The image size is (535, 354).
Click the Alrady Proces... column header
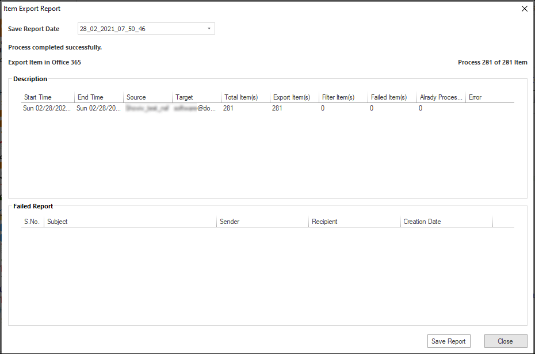(x=441, y=97)
